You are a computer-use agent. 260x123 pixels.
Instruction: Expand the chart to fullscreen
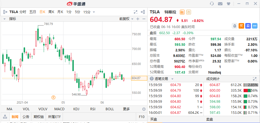click(x=136, y=12)
